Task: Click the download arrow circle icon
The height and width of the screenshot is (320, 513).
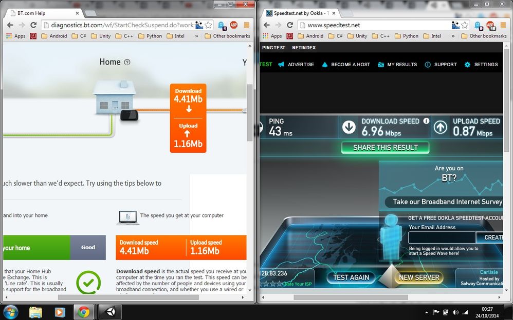Action: tap(349, 127)
